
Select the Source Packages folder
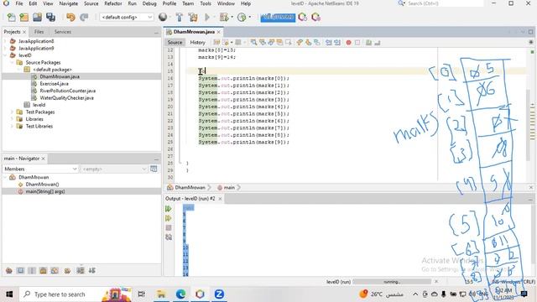[43, 62]
